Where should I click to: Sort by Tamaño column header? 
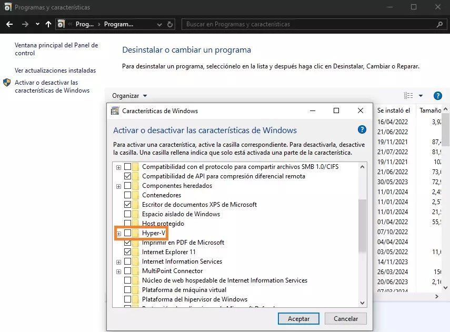point(430,110)
